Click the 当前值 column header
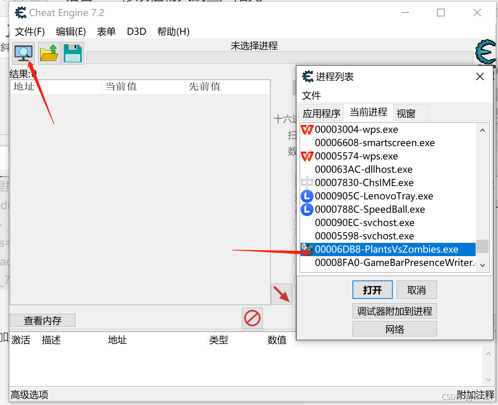Screen dimensions: 498x405 144,87
